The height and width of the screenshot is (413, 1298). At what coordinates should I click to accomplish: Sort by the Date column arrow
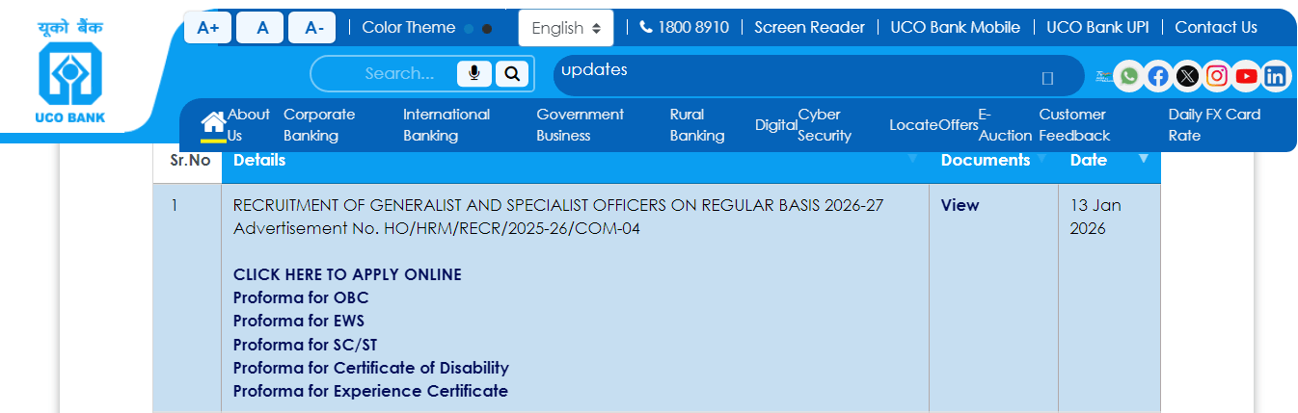1144,157
